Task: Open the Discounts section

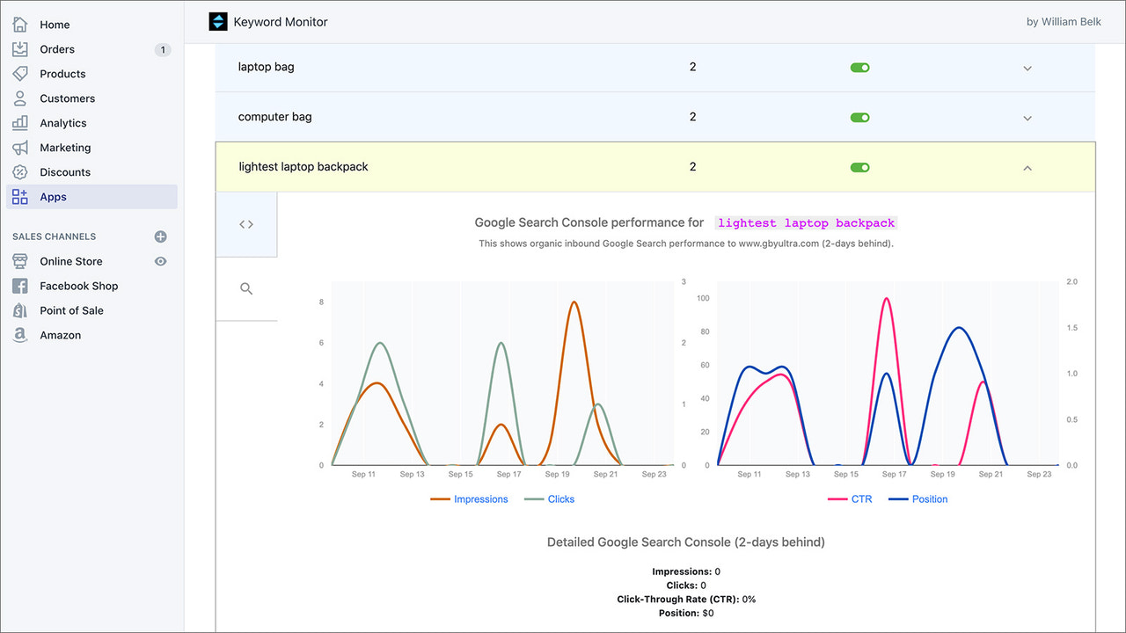Action: pyautogui.click(x=65, y=171)
